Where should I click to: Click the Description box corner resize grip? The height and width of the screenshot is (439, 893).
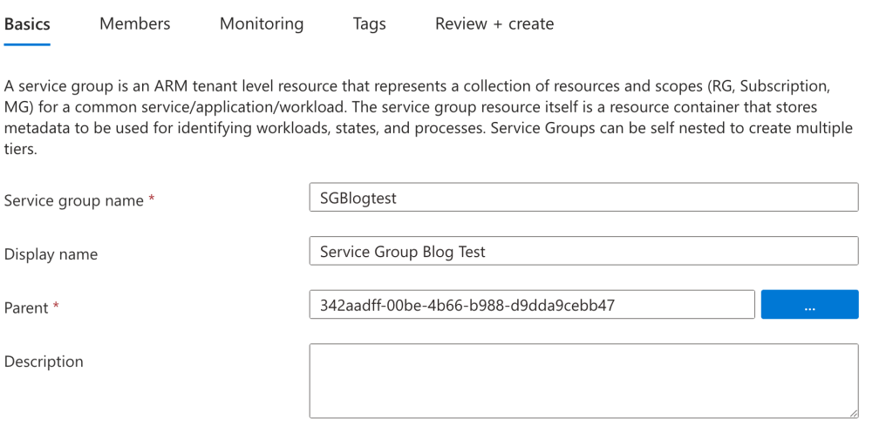[853, 414]
